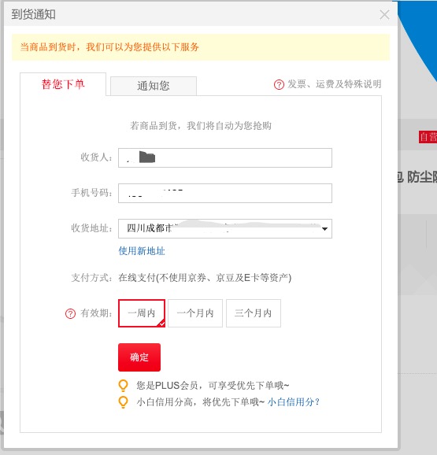Focus the 收货人 input field
The width and height of the screenshot is (437, 455).
coord(225,158)
